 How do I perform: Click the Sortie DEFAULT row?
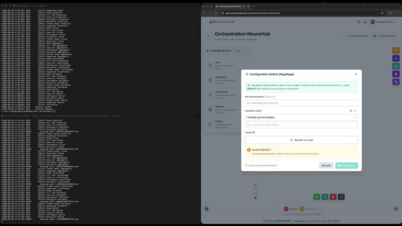point(301,152)
